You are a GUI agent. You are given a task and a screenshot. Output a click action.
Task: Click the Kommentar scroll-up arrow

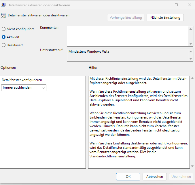click(191, 29)
